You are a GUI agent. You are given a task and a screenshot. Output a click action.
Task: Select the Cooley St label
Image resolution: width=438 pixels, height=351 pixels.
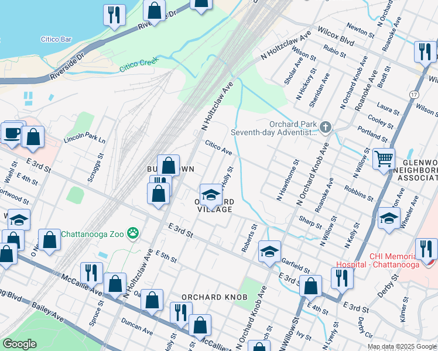pyautogui.click(x=381, y=122)
